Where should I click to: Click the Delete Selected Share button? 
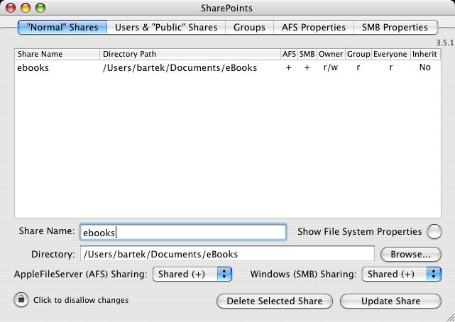coord(274,301)
